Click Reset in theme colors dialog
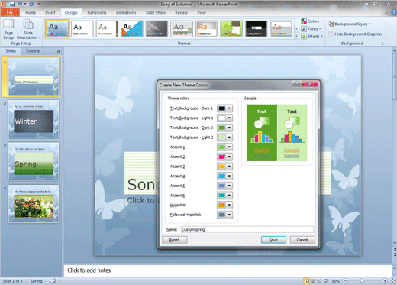This screenshot has width=397, height=285. click(x=174, y=240)
